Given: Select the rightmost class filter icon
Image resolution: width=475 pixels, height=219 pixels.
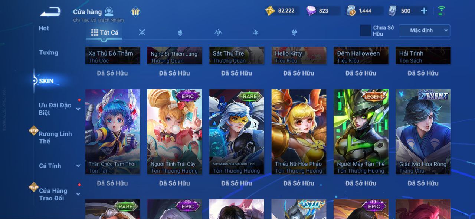Looking at the screenshot, I should (294, 33).
